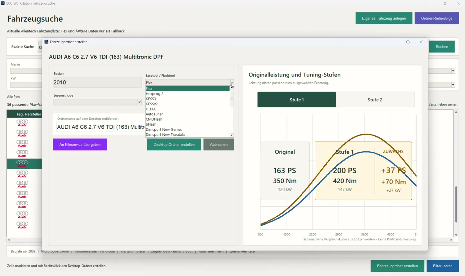Click the Fahrzeugordner erstellen dialog title icon
465x276 pixels.
tap(46, 42)
